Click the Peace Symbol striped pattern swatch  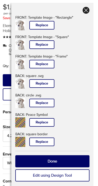point(20,122)
